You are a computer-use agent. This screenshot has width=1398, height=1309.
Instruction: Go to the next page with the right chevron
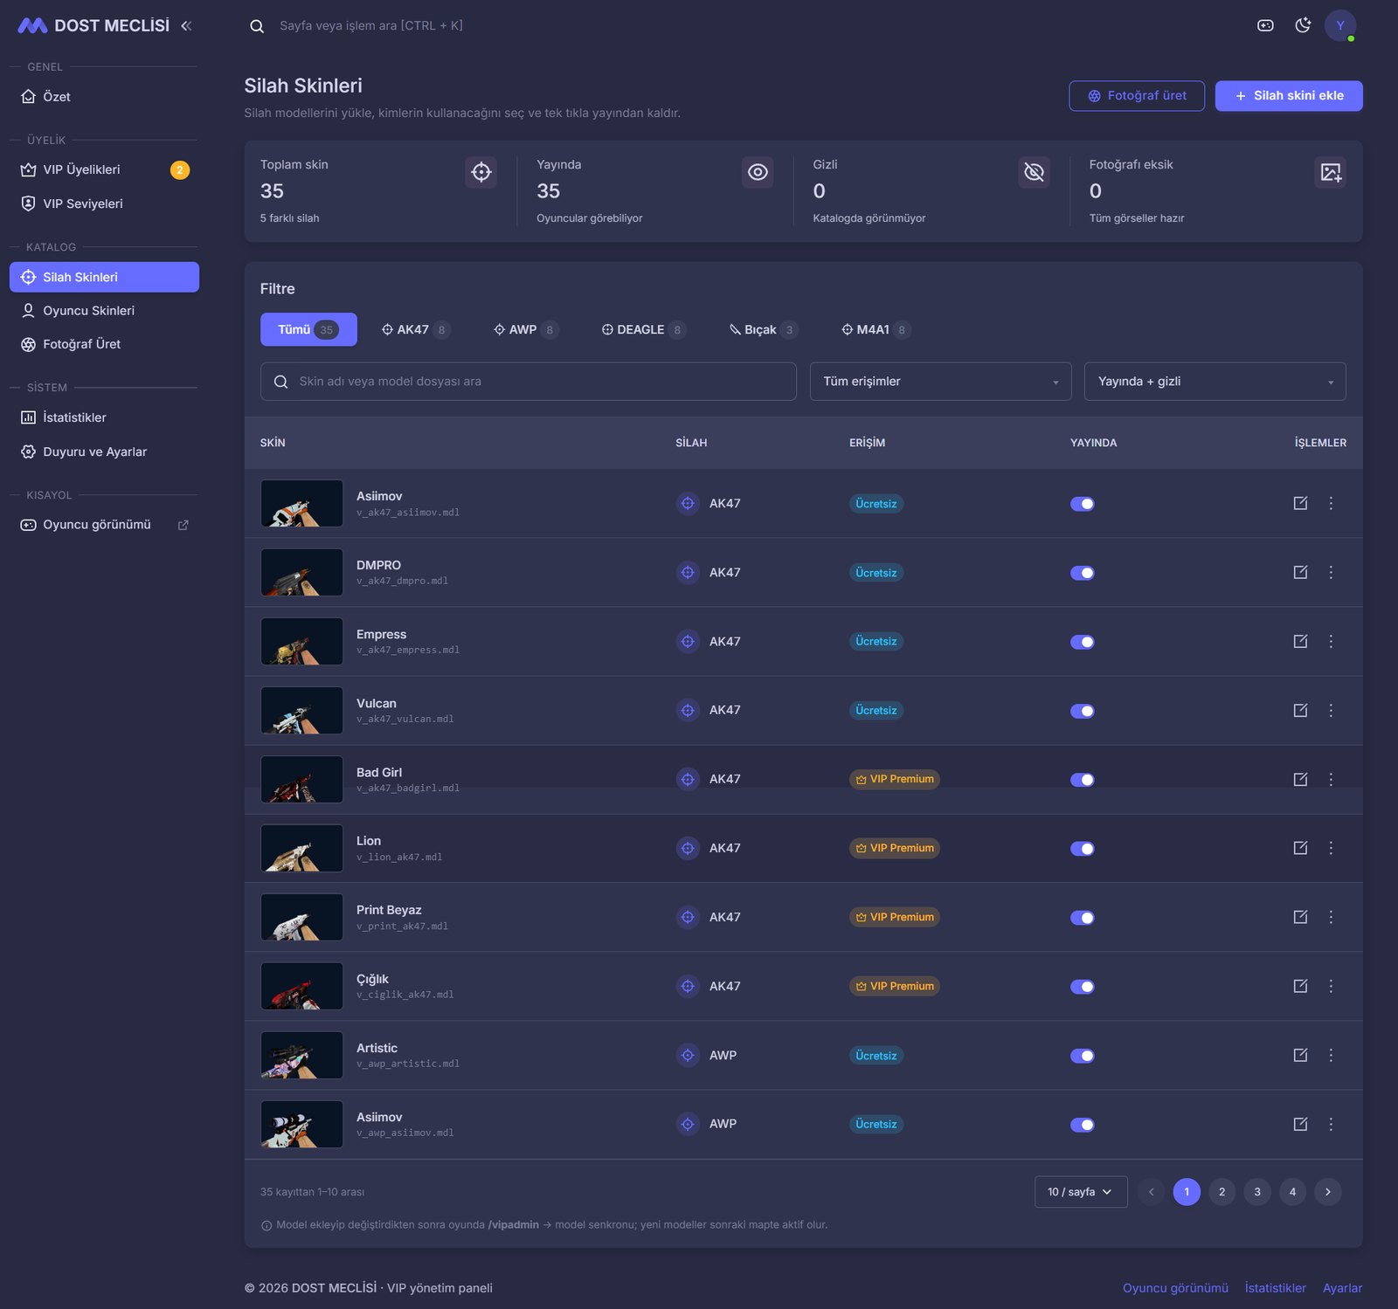pos(1327,1192)
